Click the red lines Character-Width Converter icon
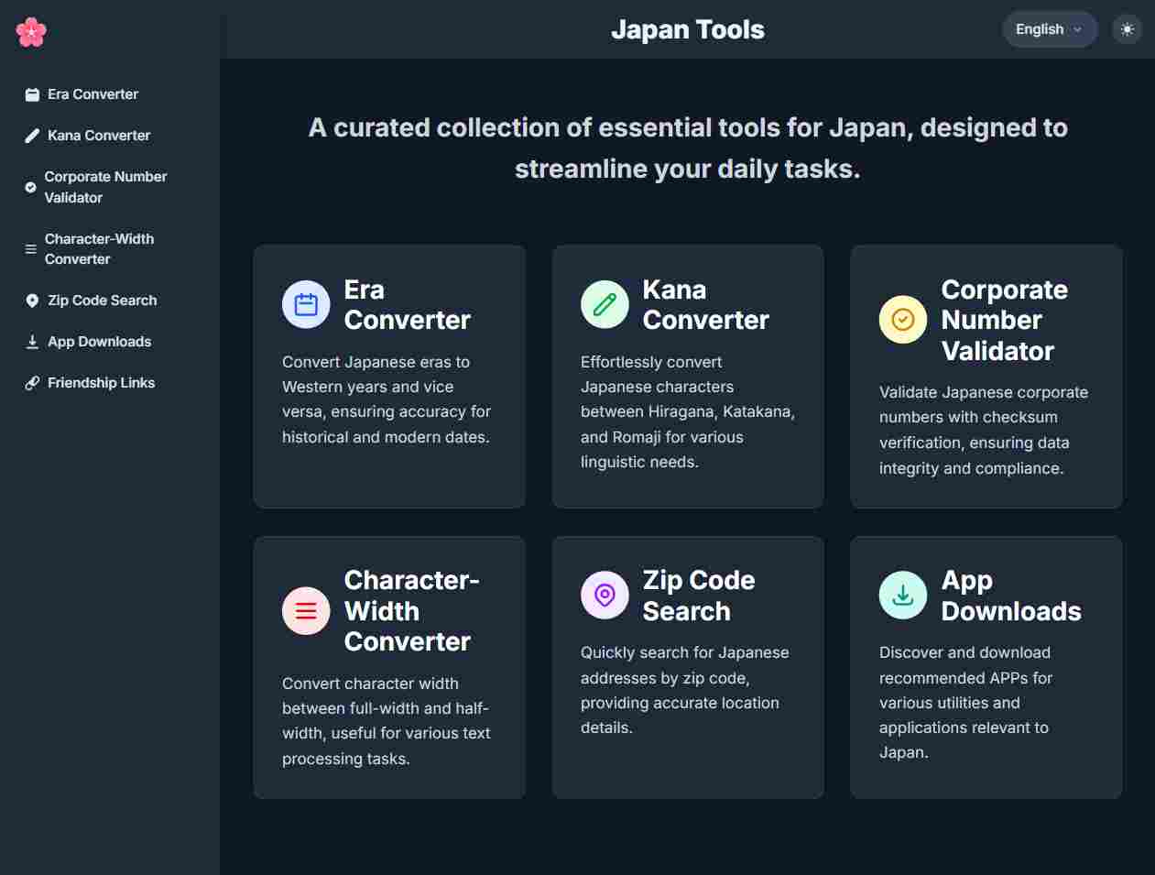1155x875 pixels. tap(306, 611)
